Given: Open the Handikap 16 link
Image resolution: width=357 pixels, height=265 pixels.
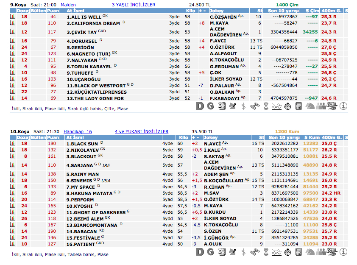Looking at the screenshot, I should pos(78,131).
